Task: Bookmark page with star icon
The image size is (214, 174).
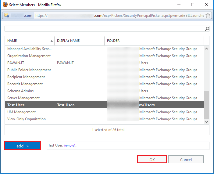Action: coord(208,16)
